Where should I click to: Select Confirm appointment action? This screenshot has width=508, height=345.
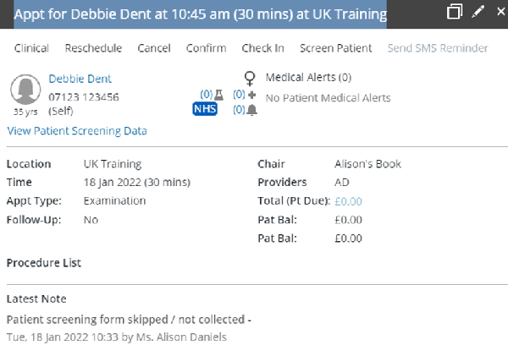[206, 48]
